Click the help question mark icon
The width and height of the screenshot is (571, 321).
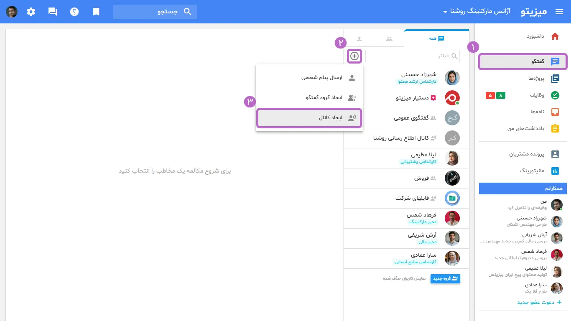pyautogui.click(x=74, y=12)
